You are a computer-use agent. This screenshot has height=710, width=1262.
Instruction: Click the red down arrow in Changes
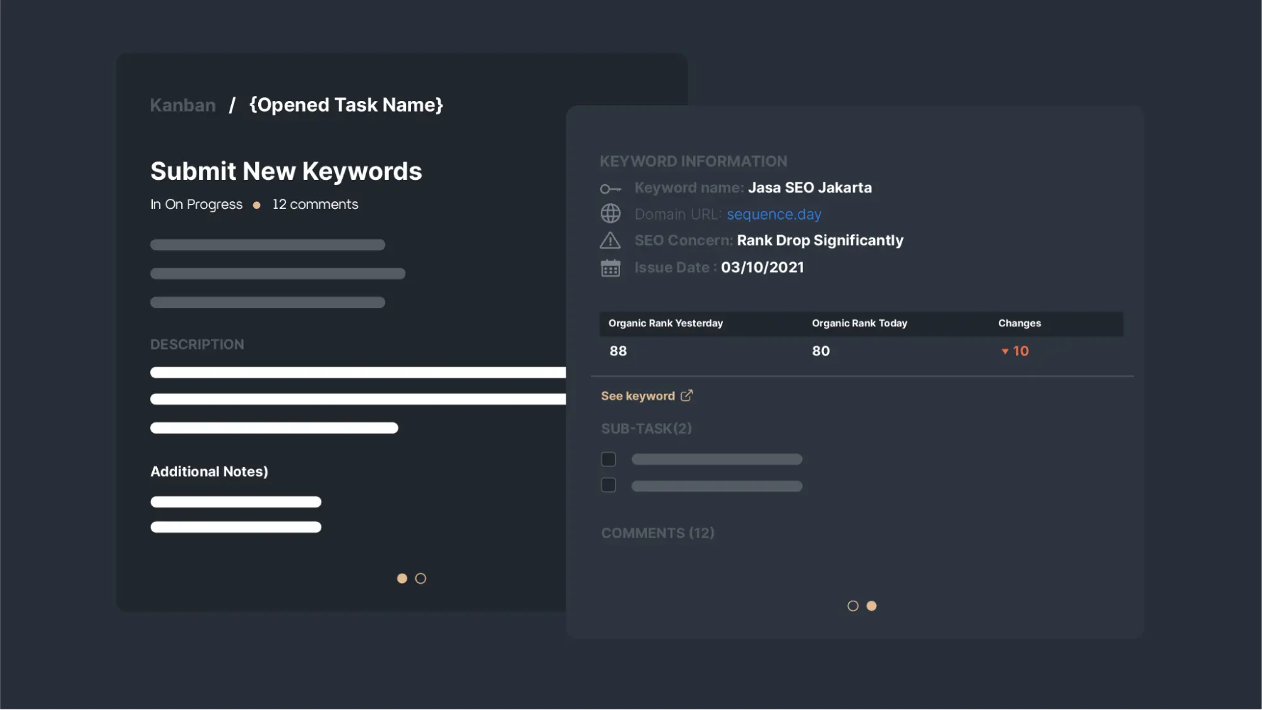coord(1005,352)
